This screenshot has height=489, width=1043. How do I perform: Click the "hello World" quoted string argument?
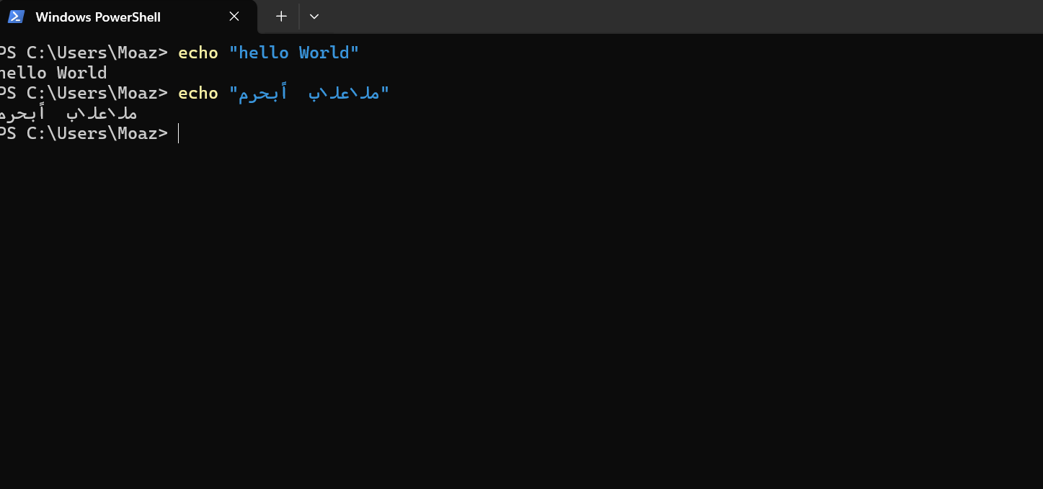(294, 53)
